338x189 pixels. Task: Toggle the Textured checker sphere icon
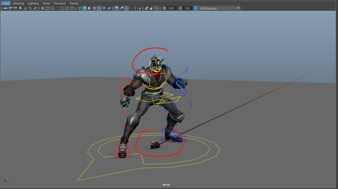[99, 8]
